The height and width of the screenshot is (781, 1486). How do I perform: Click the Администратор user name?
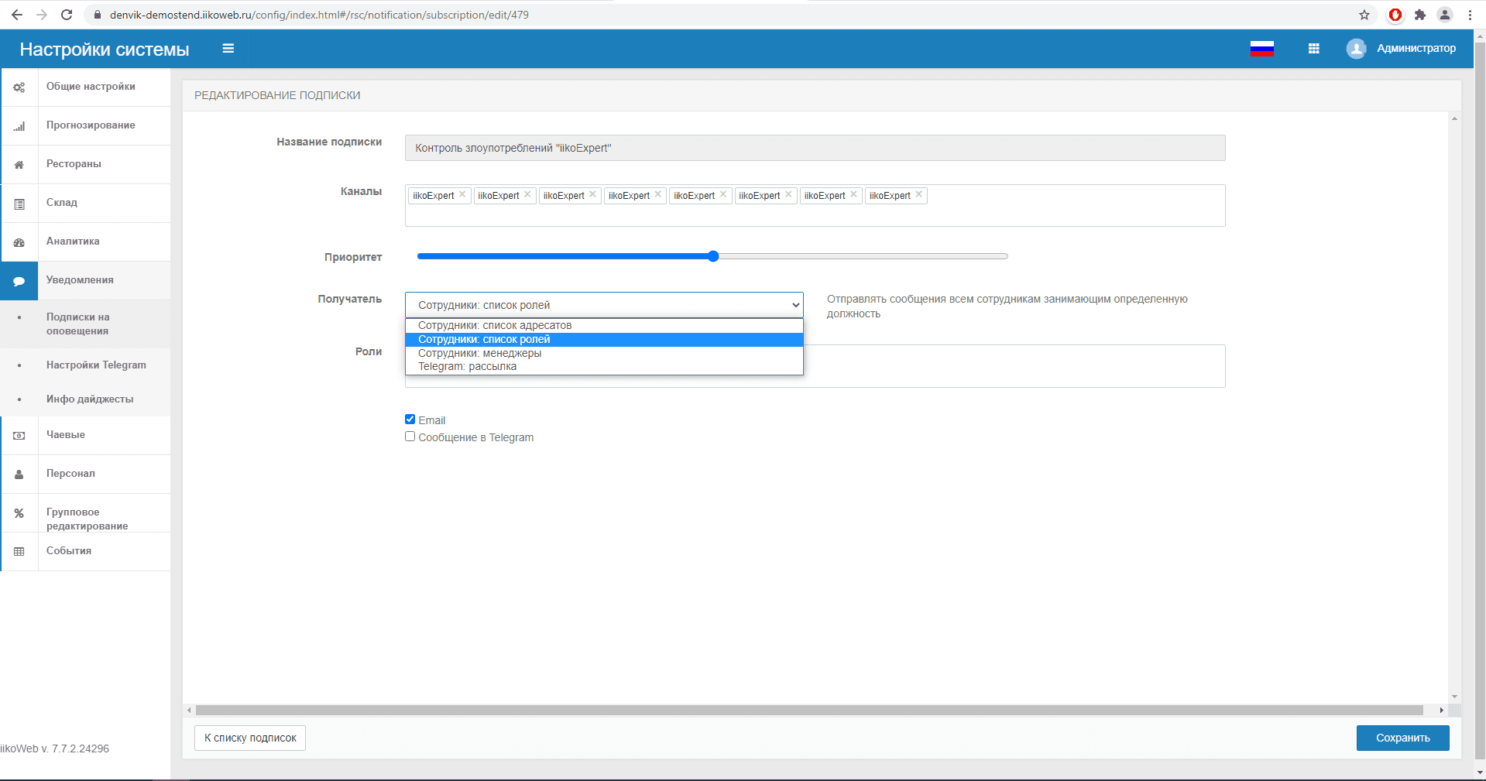(1416, 49)
